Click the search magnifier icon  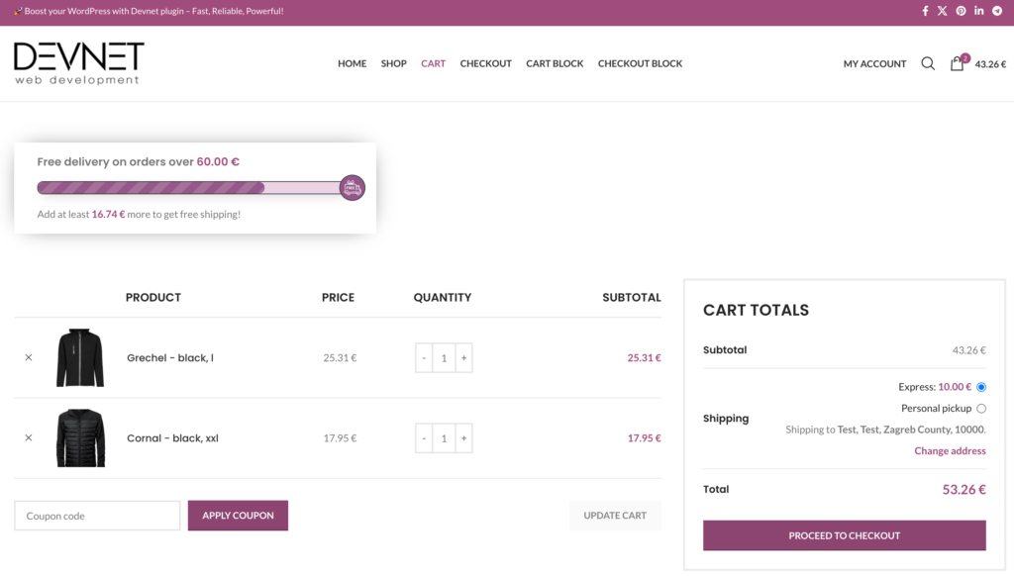928,63
